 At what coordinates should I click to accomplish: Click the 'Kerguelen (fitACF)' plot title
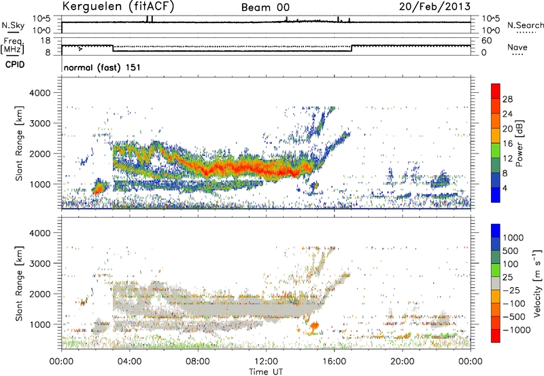coord(118,6)
